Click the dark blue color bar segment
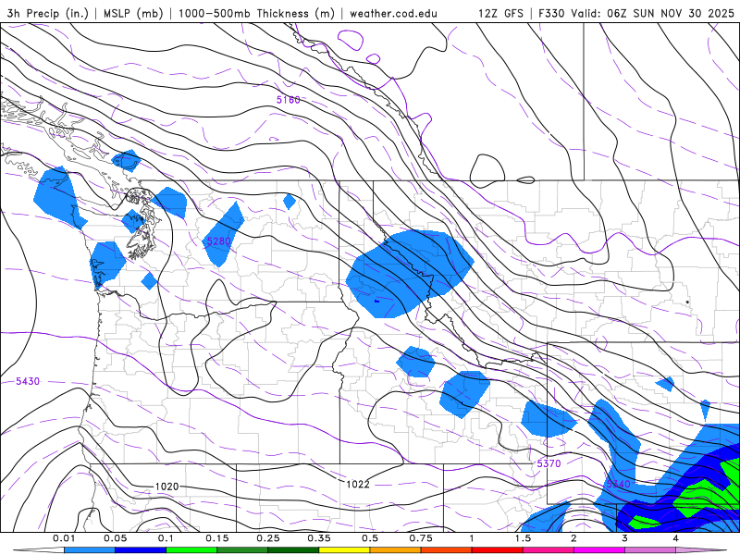 tap(141, 550)
